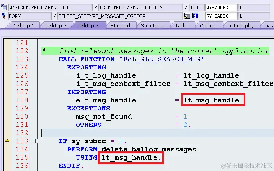Viewport: 274px width, 171px height.
Task: Click line number 132 in the gutter
Action: pos(22,133)
